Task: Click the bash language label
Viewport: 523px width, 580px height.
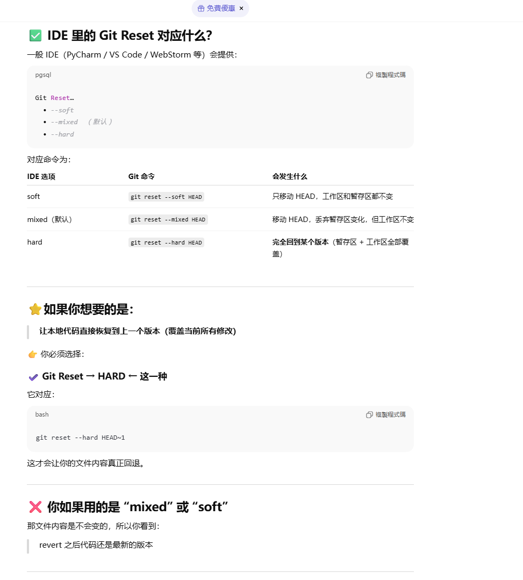Action: (42, 414)
